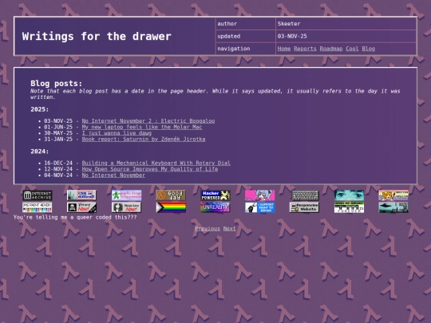Image resolution: width=431 pixels, height=323 pixels.
Task: Open 'How Open Source Improves My Quality of Life'
Action: [x=150, y=169]
